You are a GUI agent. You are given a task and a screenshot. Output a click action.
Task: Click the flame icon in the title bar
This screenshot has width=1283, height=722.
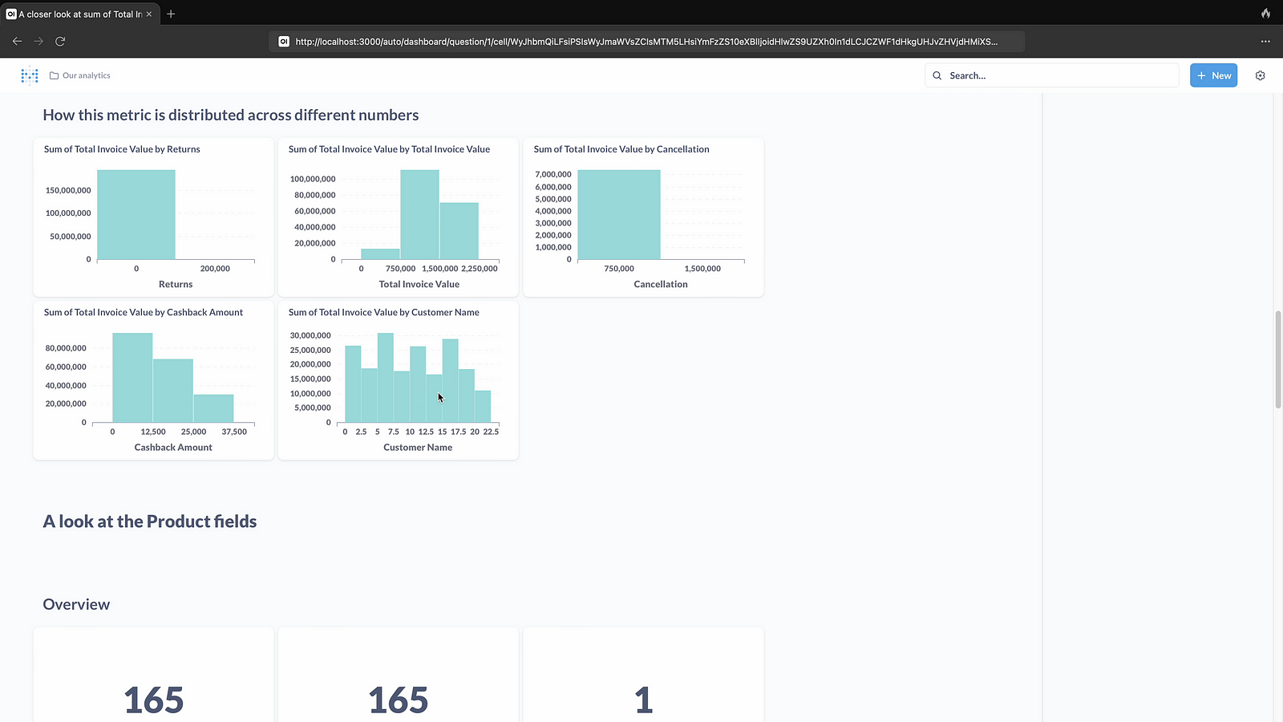(x=1265, y=14)
